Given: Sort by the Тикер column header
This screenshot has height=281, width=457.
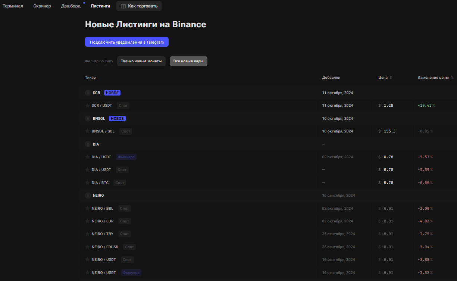Looking at the screenshot, I should click(x=90, y=78).
